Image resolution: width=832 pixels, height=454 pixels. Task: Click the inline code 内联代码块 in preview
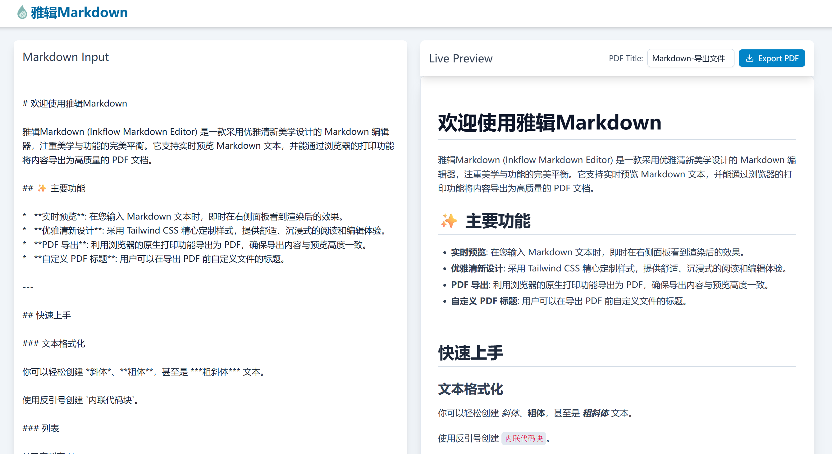click(x=523, y=438)
